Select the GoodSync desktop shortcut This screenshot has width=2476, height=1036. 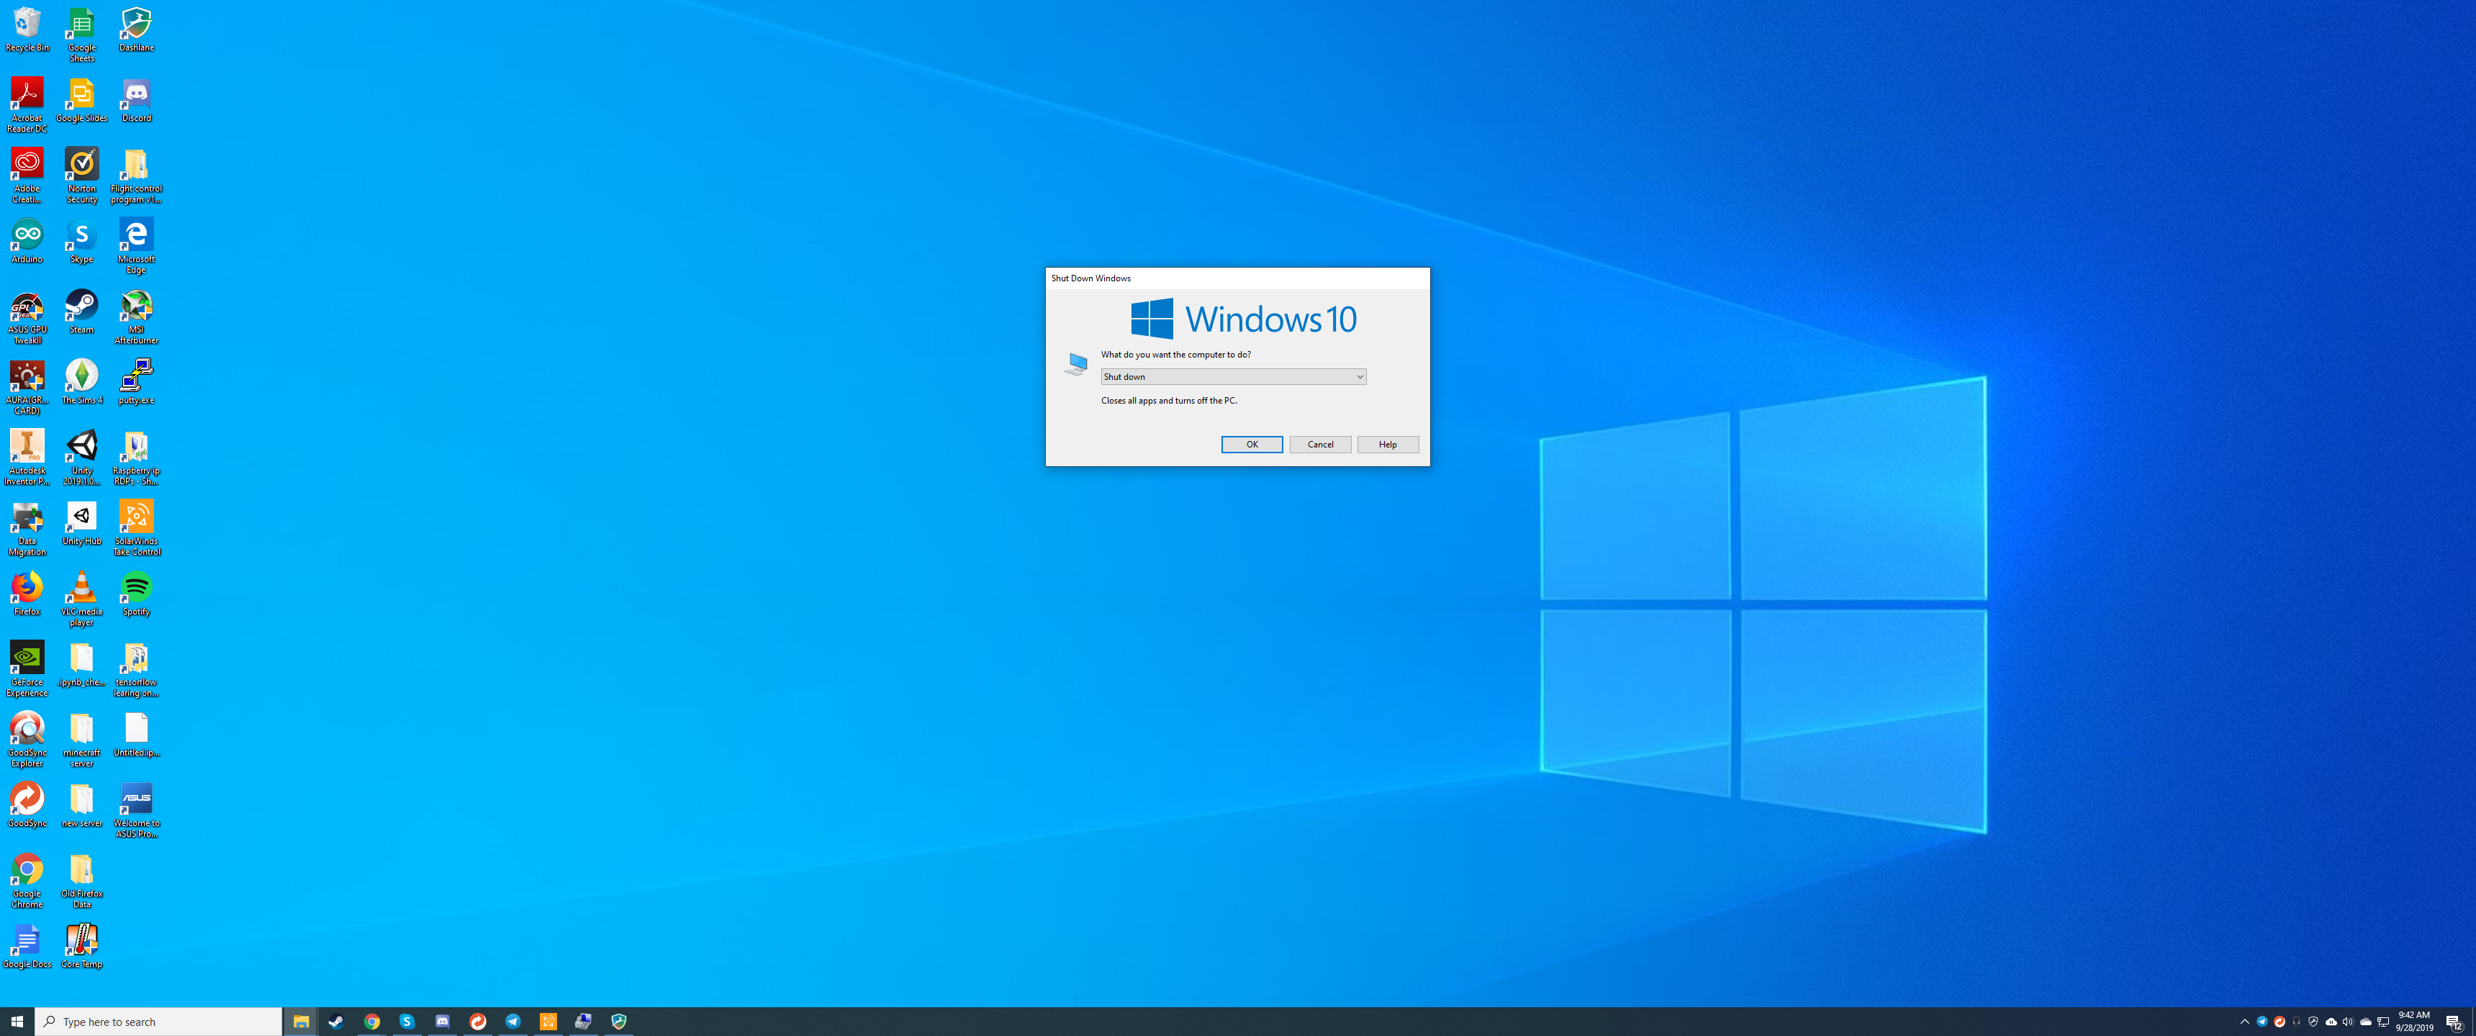pyautogui.click(x=27, y=805)
